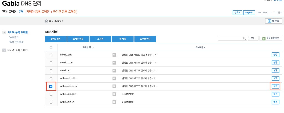Expand the 타기관 등록 도메인 sidebar section
Viewport: 284px width, 113px height.
[x=17, y=50]
